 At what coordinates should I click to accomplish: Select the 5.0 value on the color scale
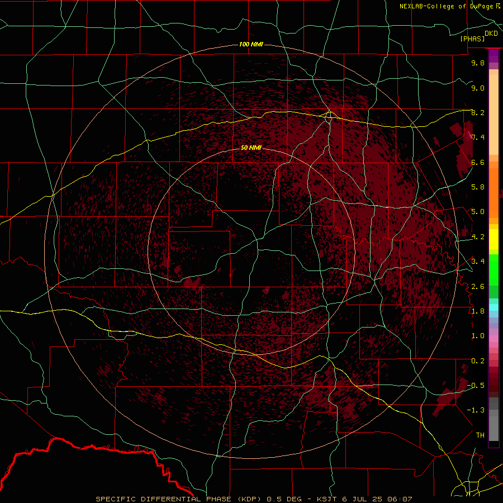coord(478,212)
